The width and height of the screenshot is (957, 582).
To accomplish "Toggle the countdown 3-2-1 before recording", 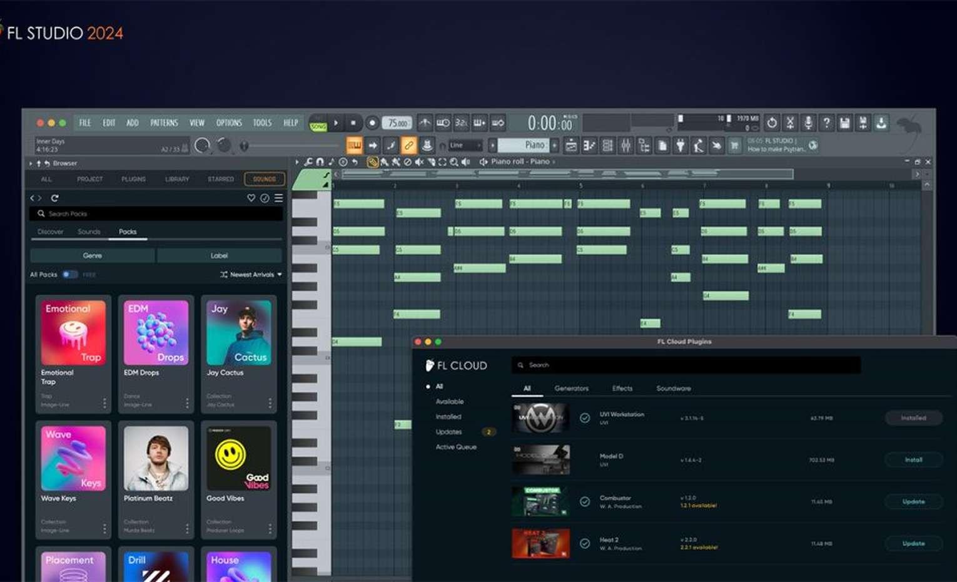I will tap(461, 123).
